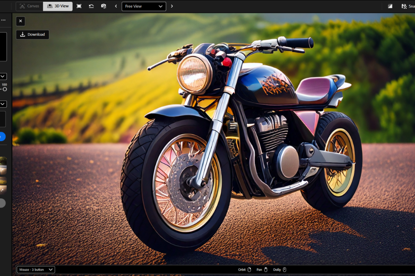
Task: Click the prompt text box in the left panel
Action: [3, 47]
